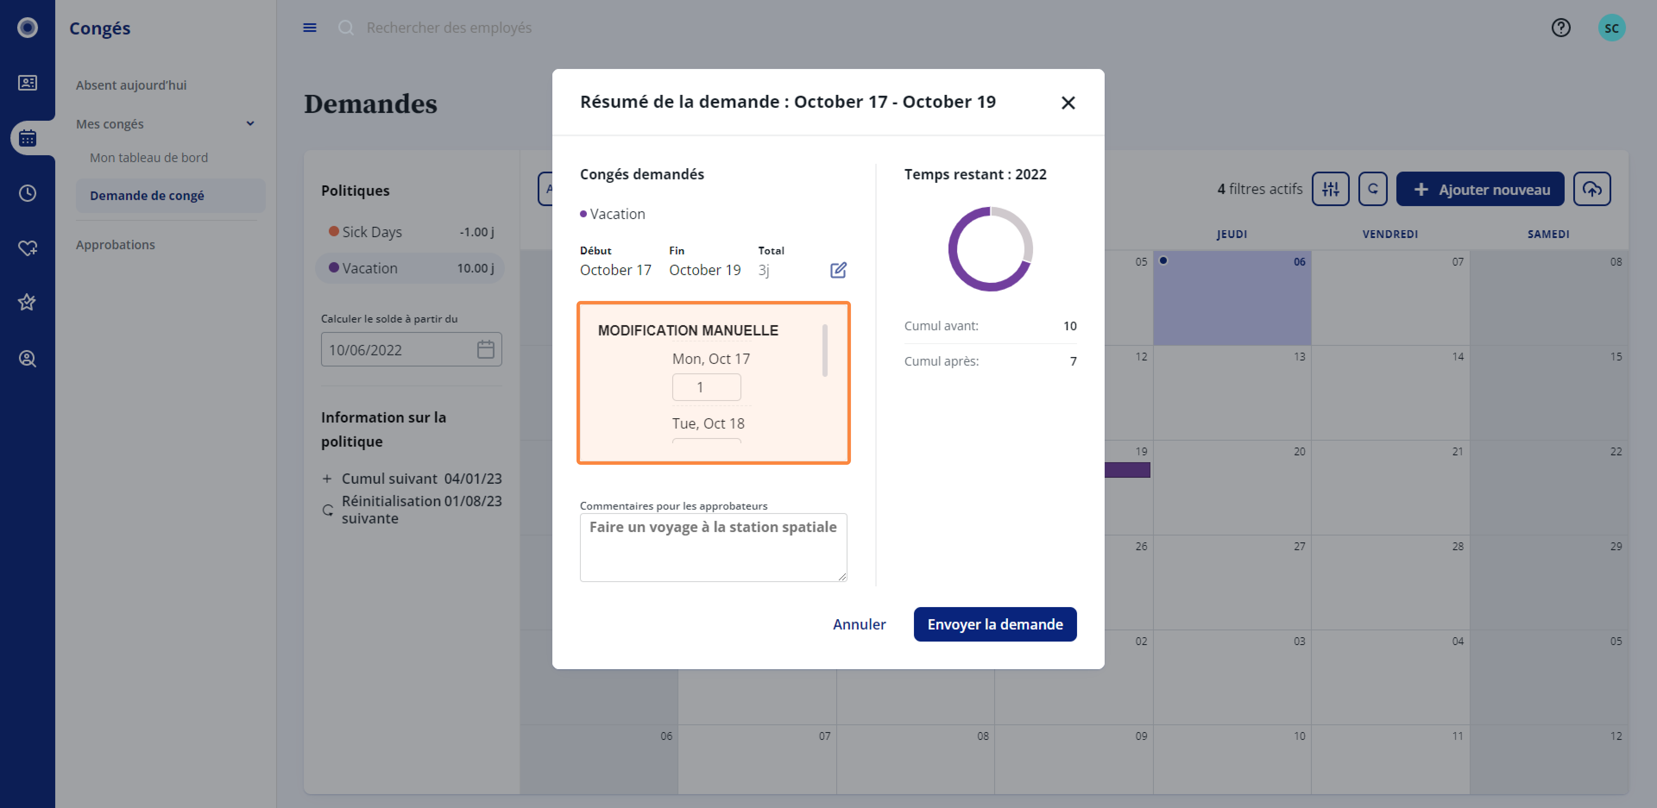
Task: Click the October 17 start date
Action: pyautogui.click(x=616, y=270)
